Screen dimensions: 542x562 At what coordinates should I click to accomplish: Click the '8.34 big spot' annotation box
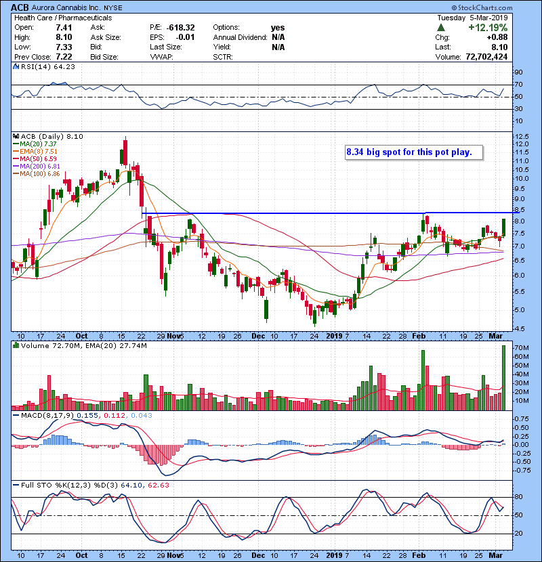click(x=413, y=152)
